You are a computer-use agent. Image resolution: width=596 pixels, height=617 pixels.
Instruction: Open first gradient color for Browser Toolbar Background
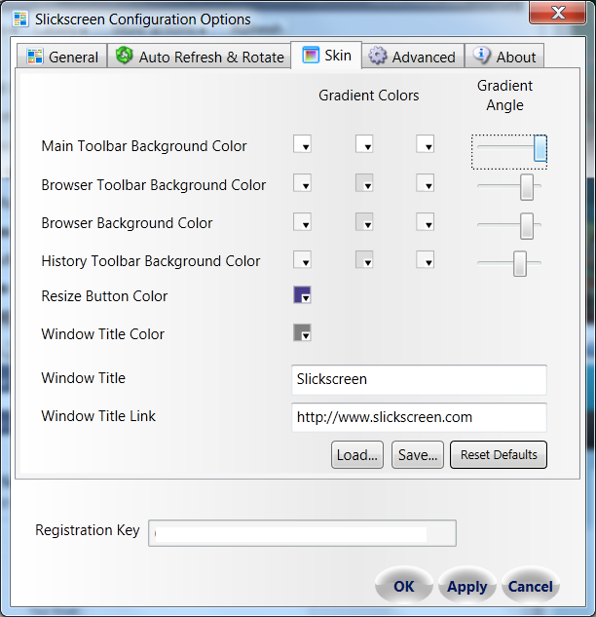[302, 183]
